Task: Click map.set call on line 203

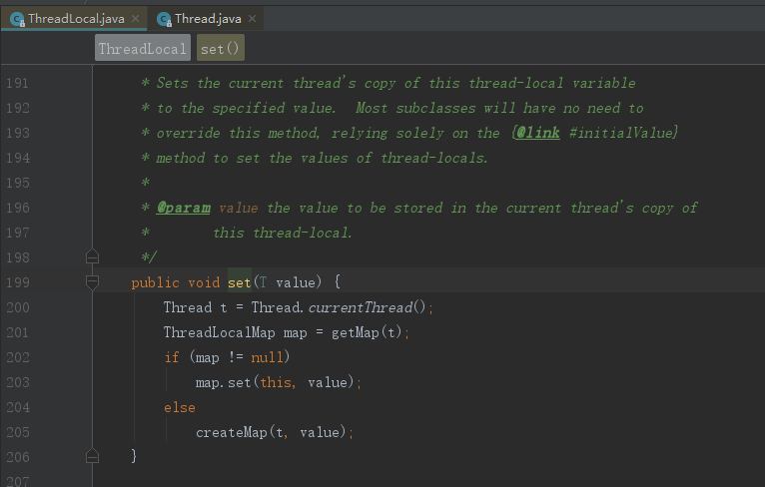Action: click(x=223, y=382)
